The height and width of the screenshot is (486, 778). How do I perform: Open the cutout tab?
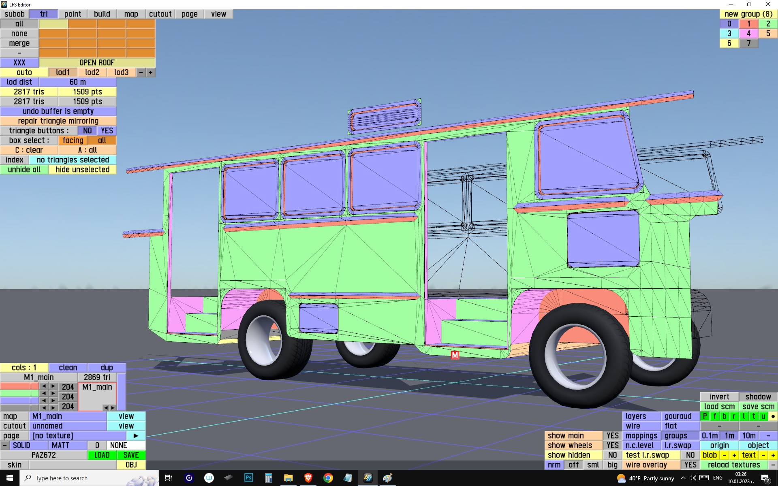(160, 14)
